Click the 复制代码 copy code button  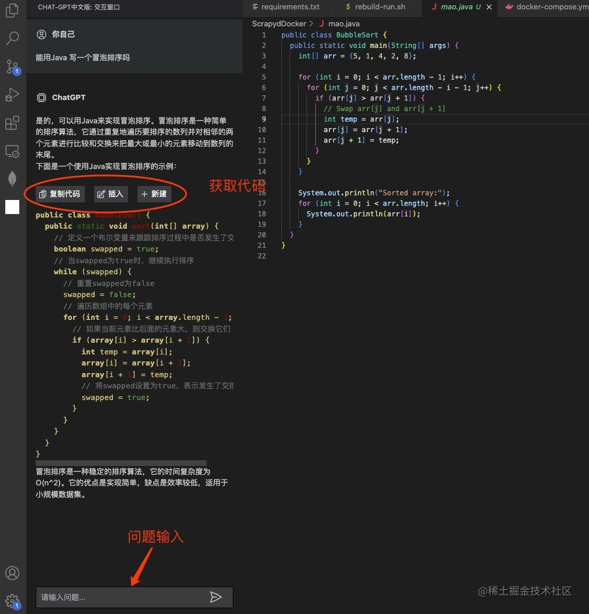click(59, 194)
